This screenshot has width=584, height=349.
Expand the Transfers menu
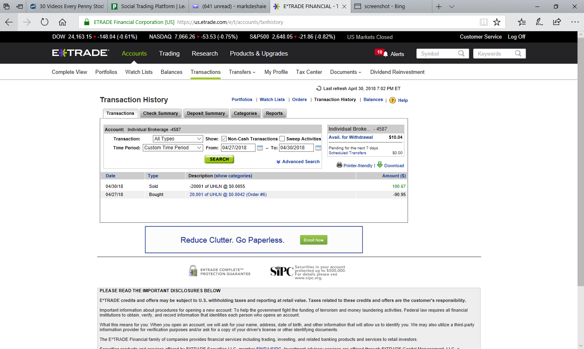[x=242, y=72]
